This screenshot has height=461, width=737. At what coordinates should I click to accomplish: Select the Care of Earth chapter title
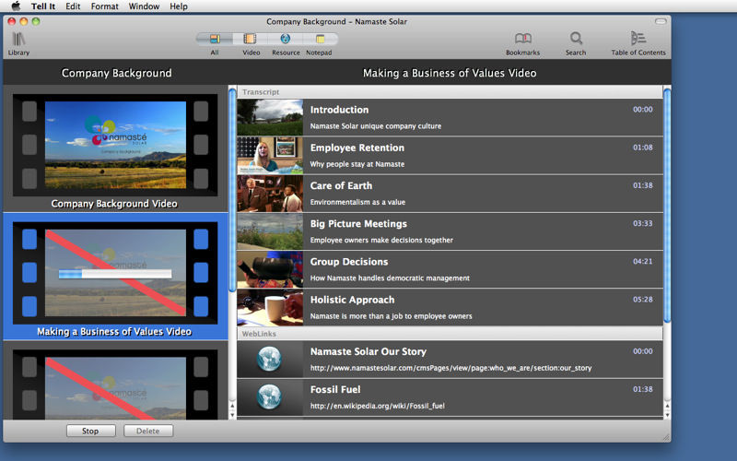341,186
